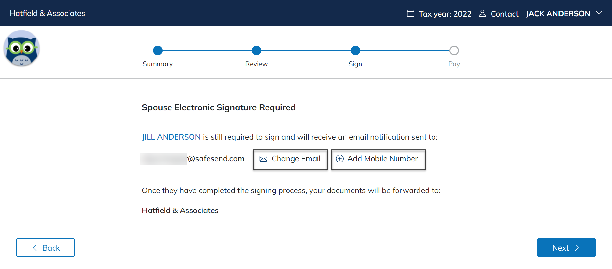
Task: Go to the Review step circle
Action: tap(257, 51)
